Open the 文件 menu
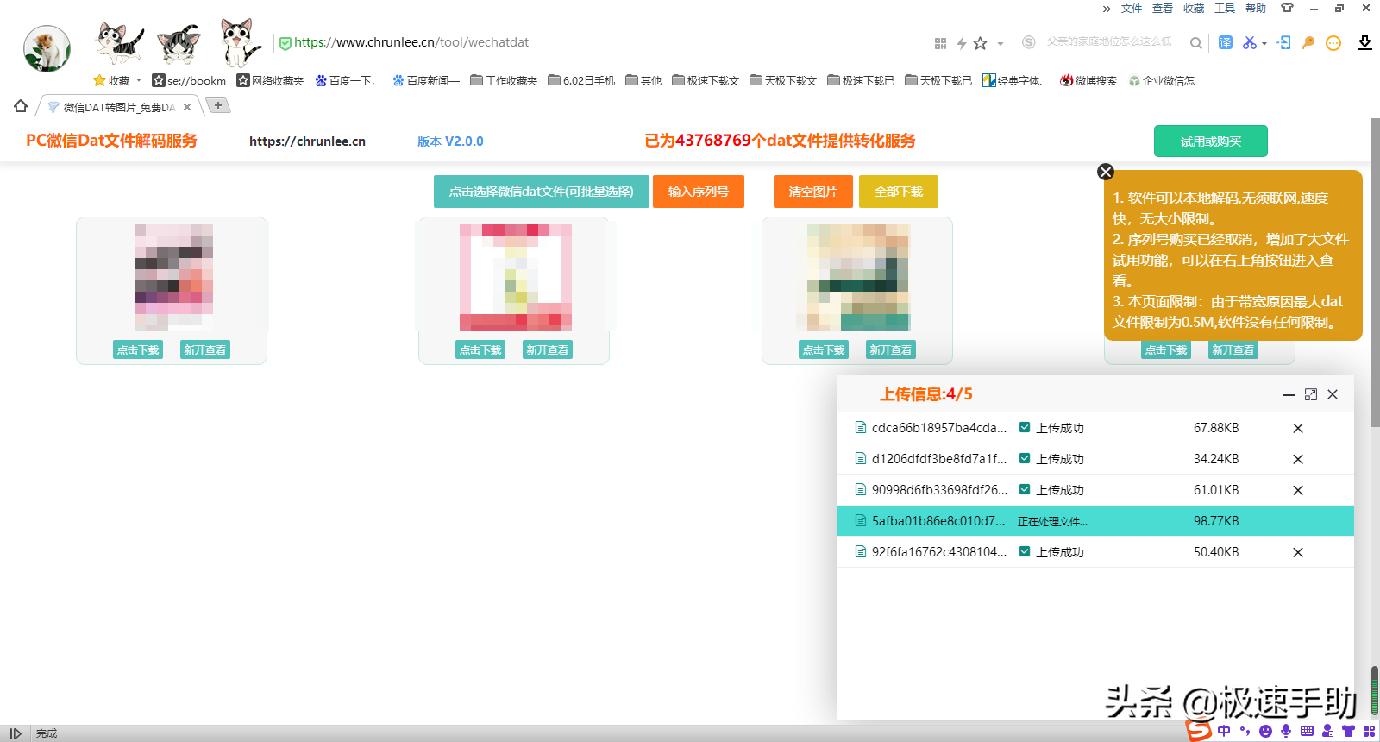 click(x=1132, y=9)
